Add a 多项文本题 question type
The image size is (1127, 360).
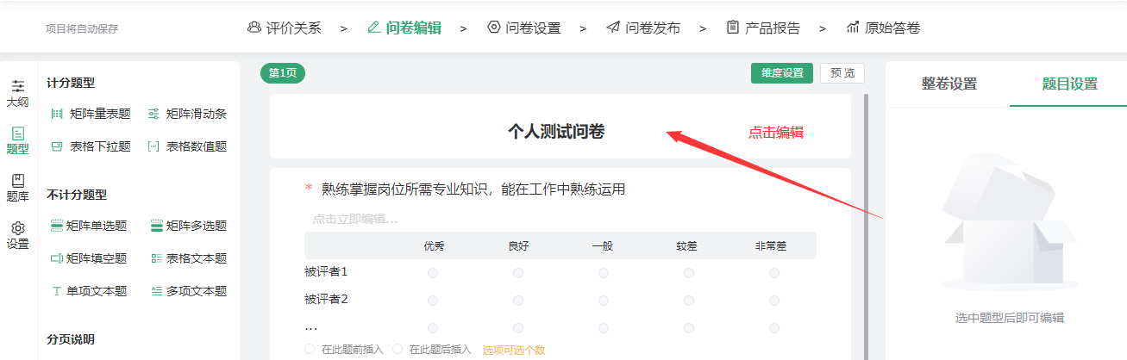tap(189, 291)
